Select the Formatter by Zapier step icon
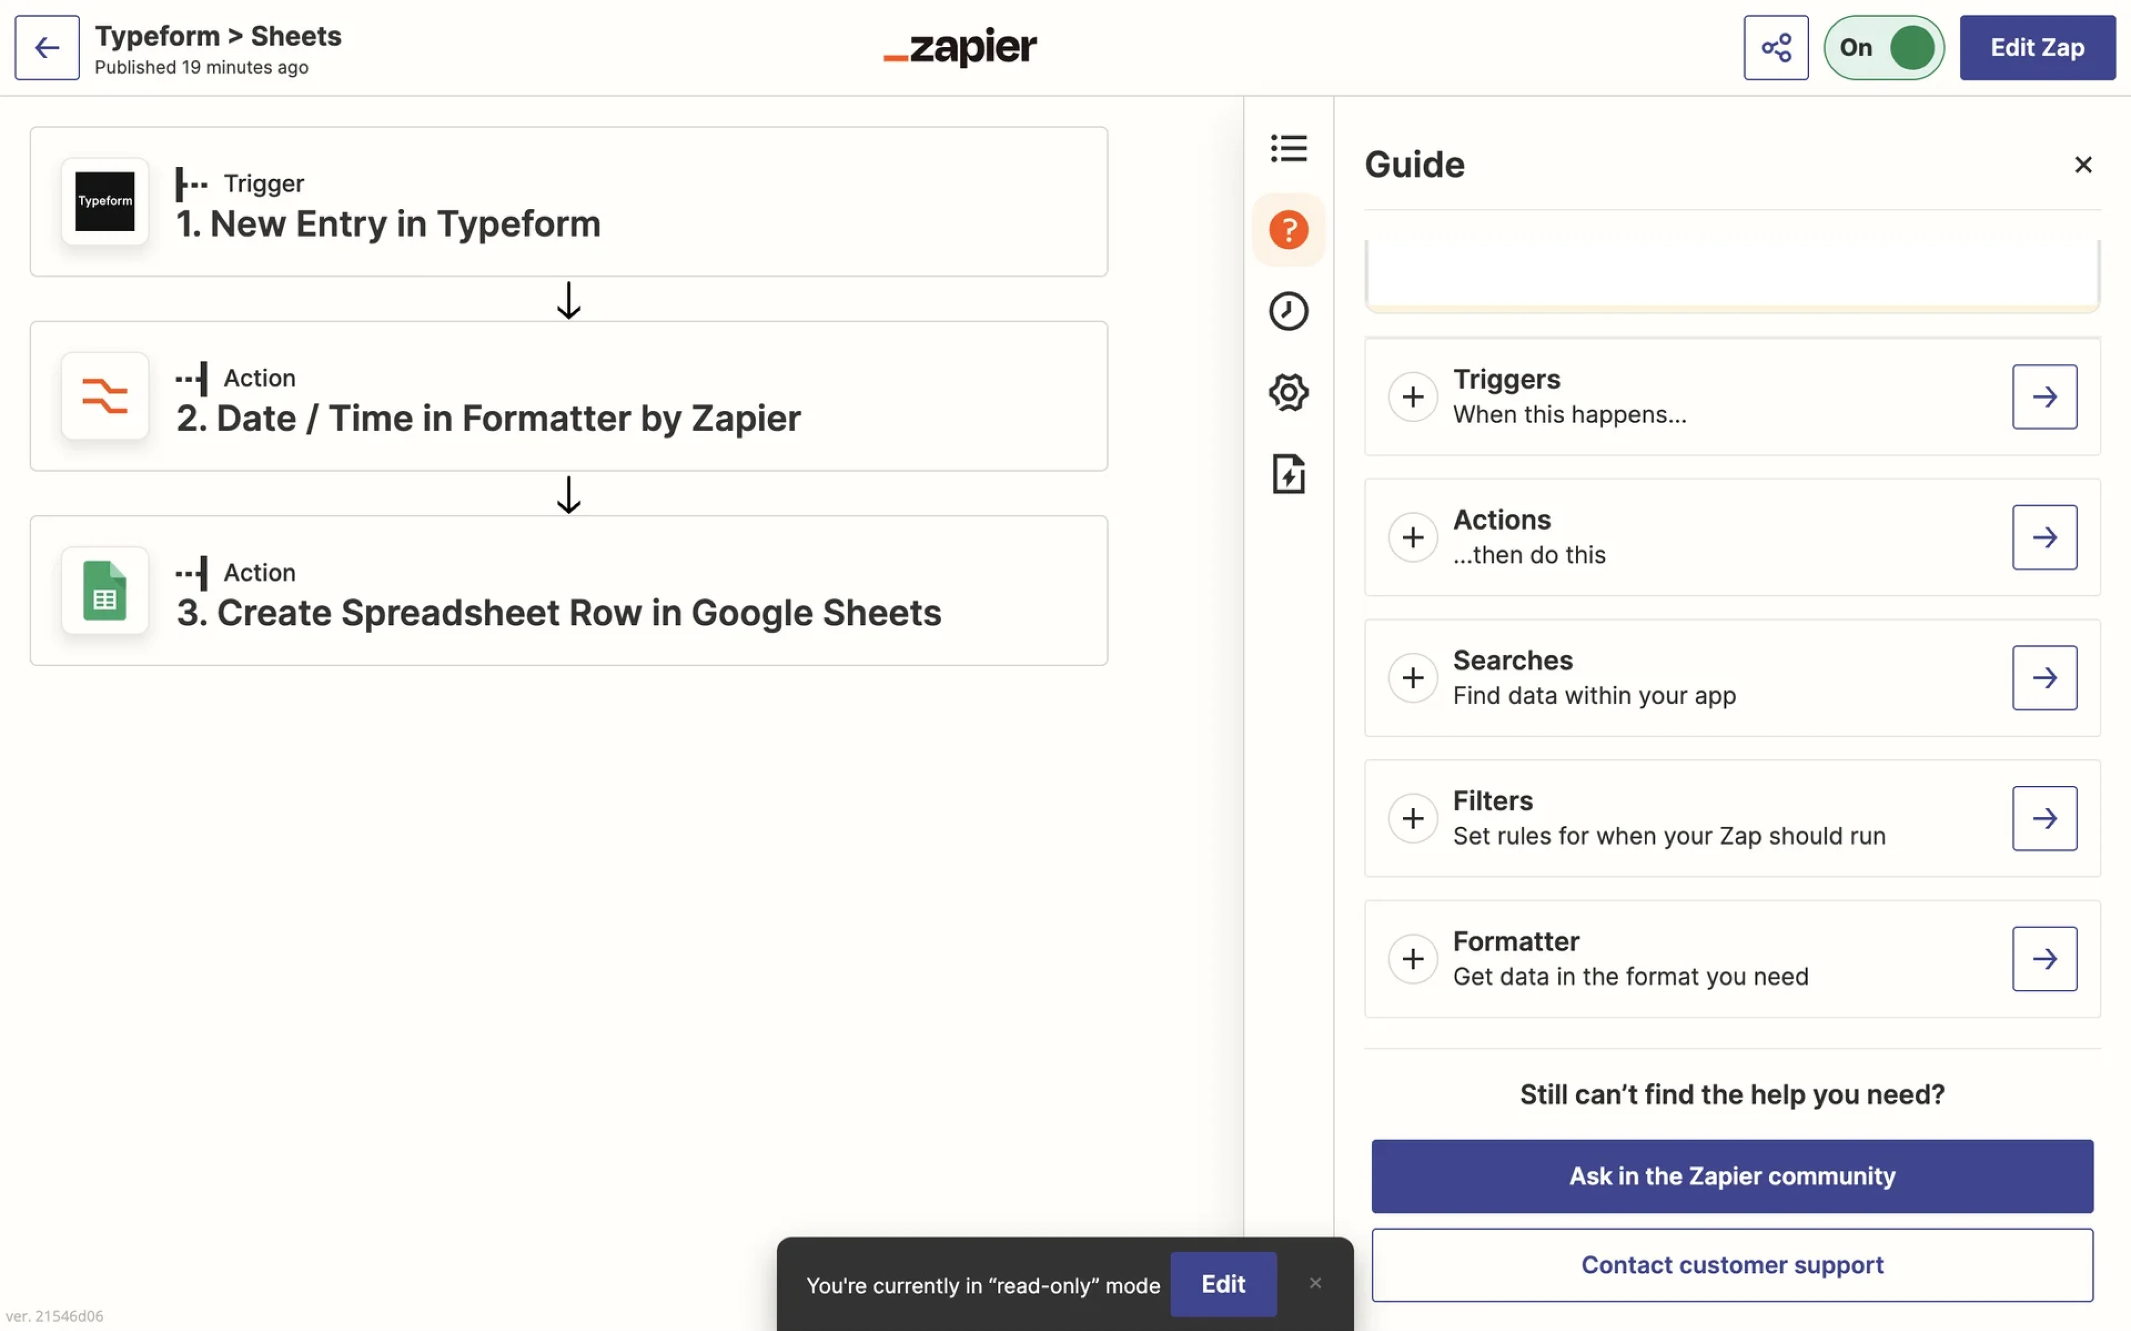 (x=105, y=396)
